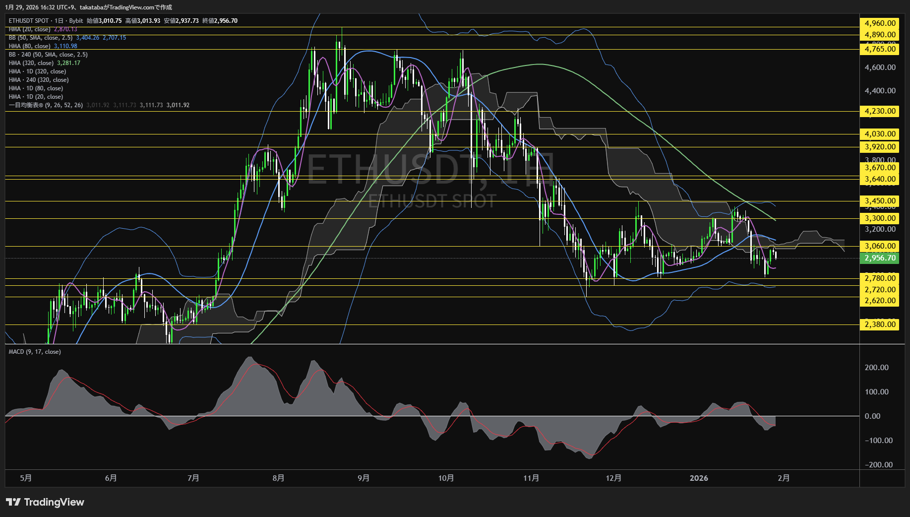The height and width of the screenshot is (517, 910).
Task: Select the HMA (20, close) indicator legend
Action: [x=30, y=30]
